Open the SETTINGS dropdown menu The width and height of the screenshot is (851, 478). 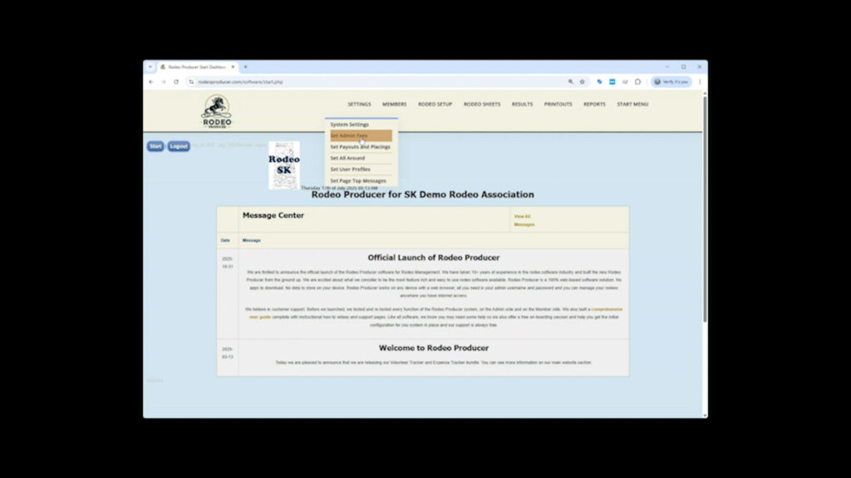(x=358, y=104)
